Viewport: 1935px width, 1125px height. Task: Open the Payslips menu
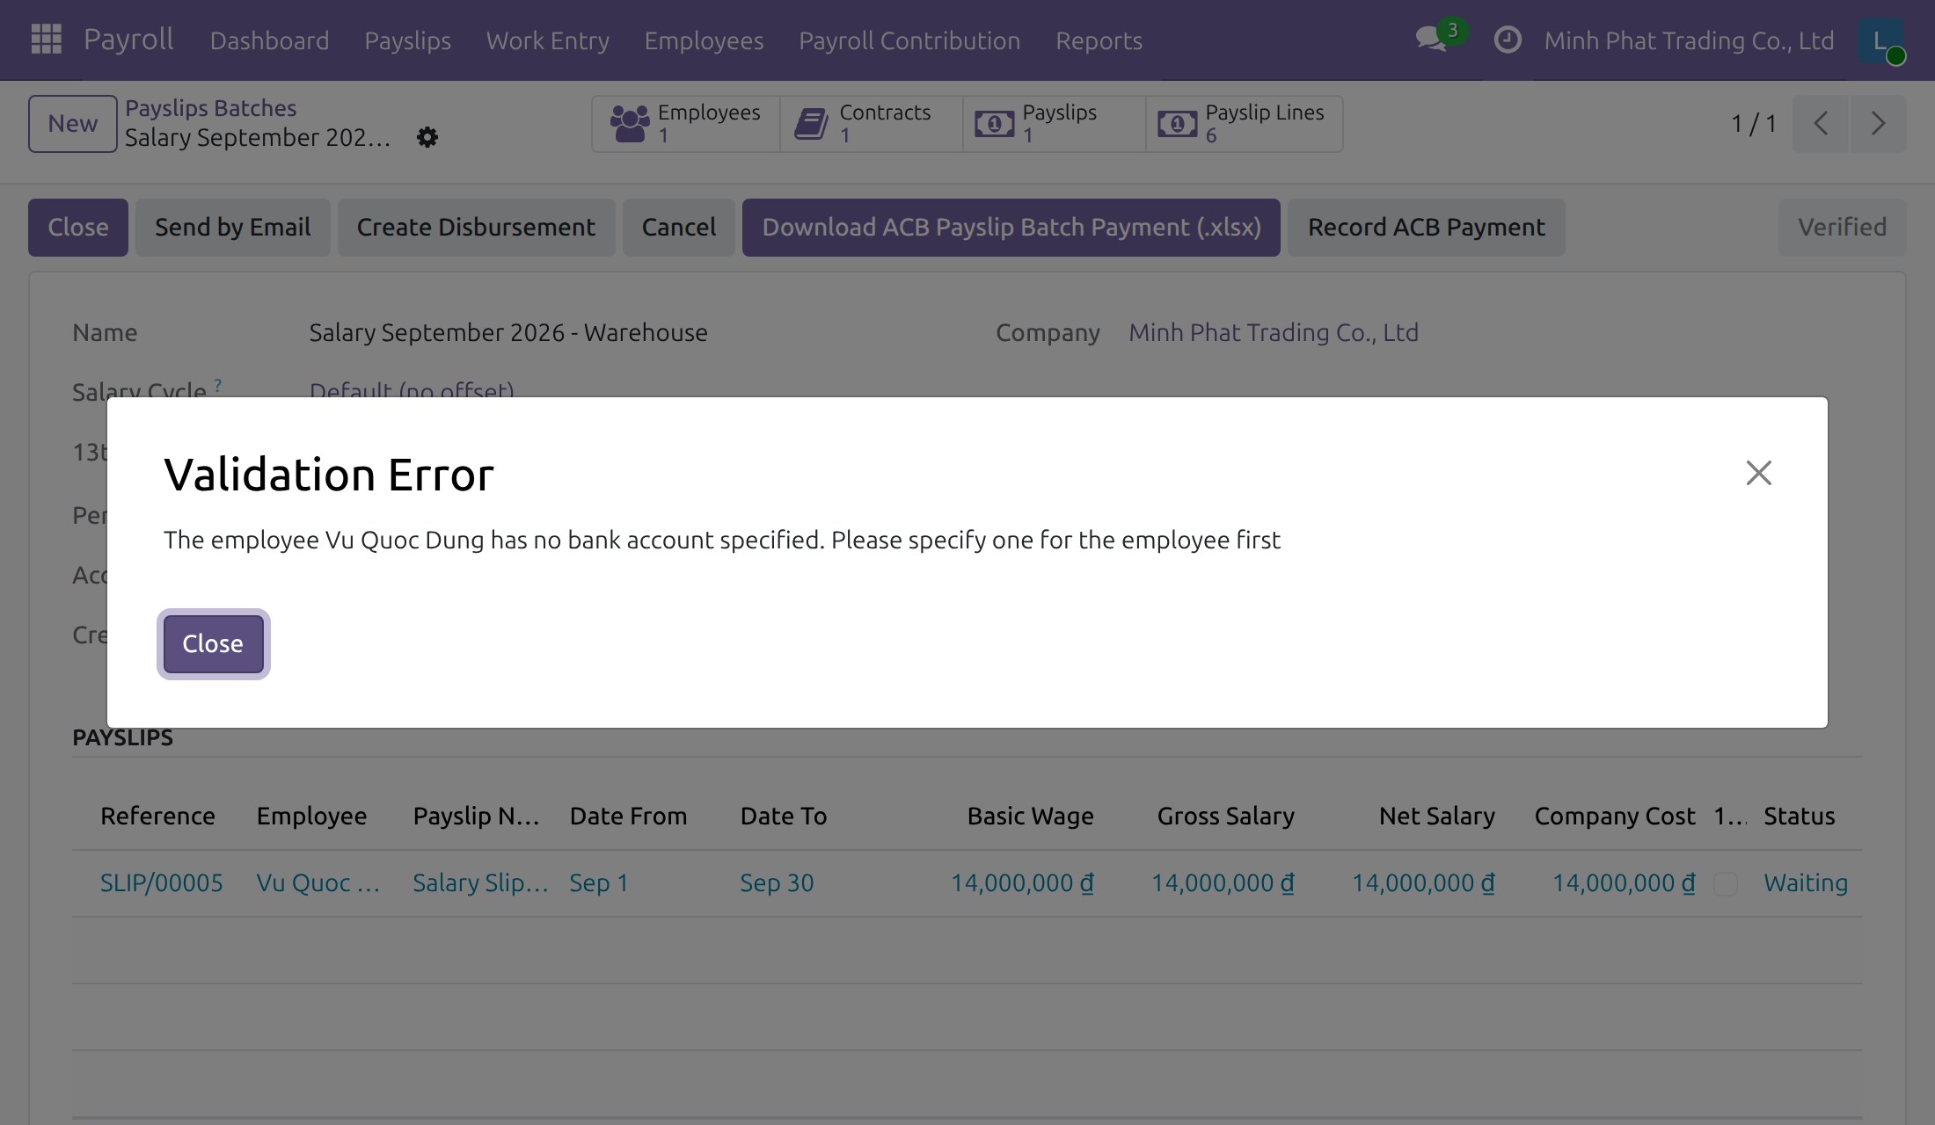tap(407, 40)
